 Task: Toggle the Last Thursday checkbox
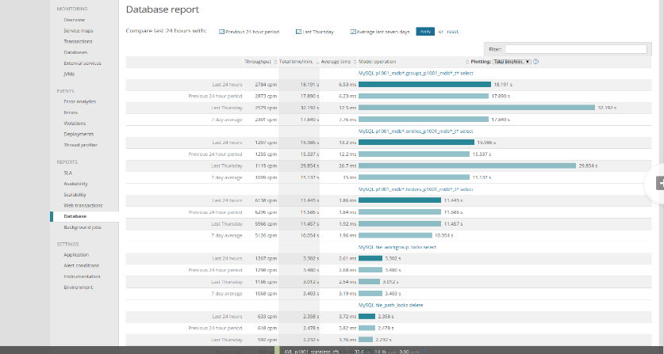(298, 32)
